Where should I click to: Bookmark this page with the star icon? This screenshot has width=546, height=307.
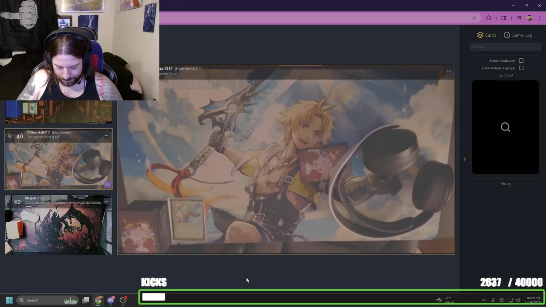coord(474,18)
